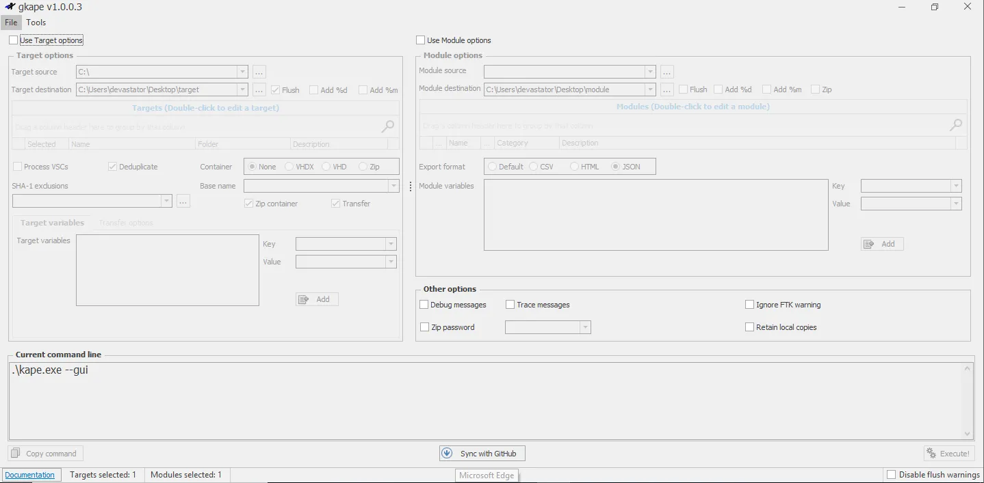Click the Execute! button

tap(949, 453)
